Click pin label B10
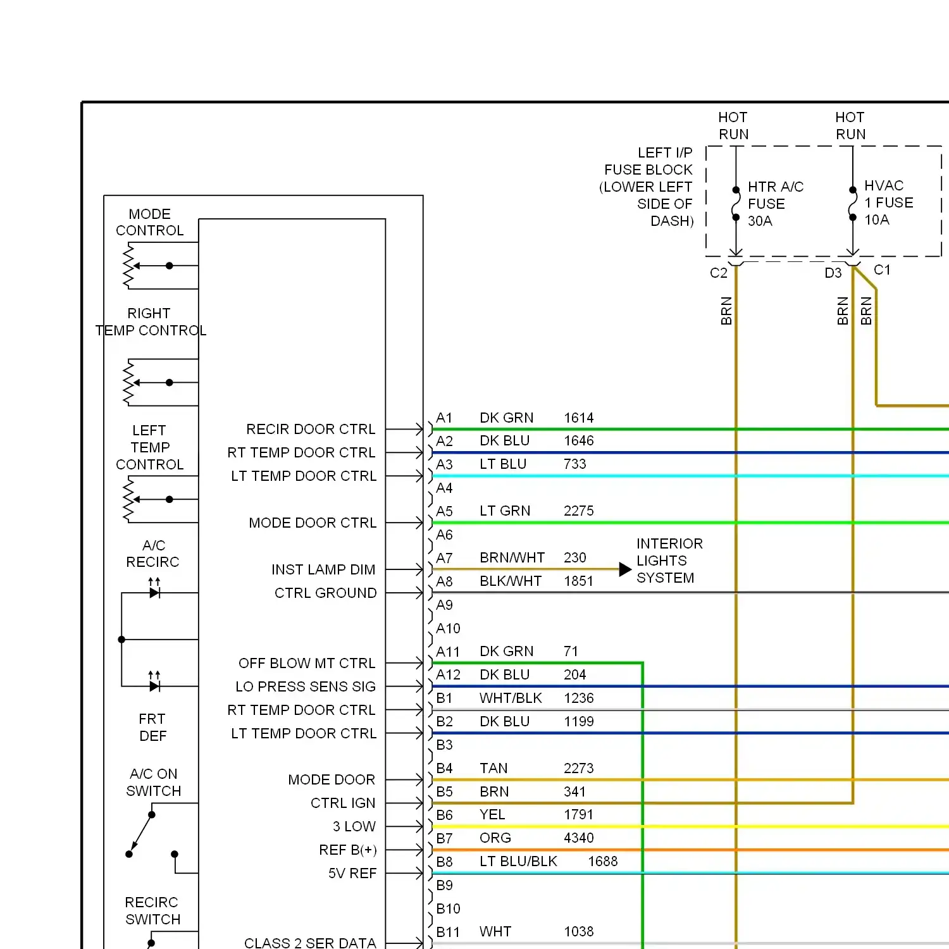 click(x=448, y=909)
